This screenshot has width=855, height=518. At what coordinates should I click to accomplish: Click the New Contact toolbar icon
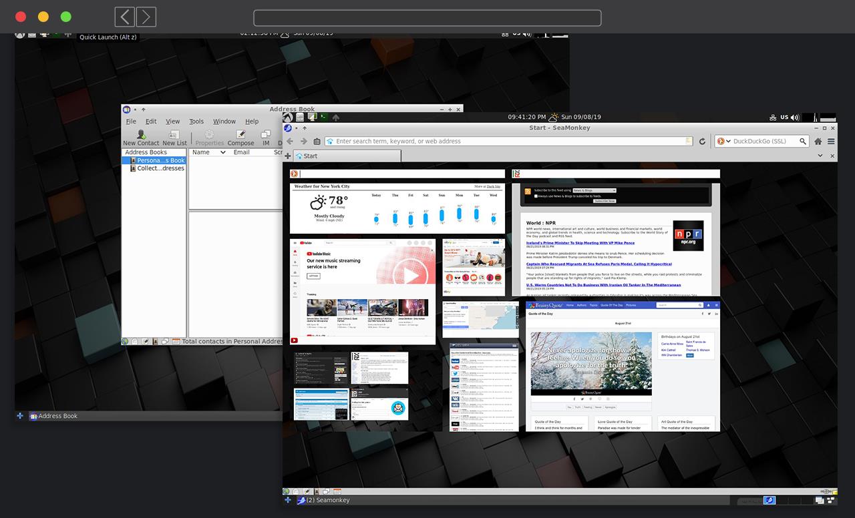tap(141, 138)
